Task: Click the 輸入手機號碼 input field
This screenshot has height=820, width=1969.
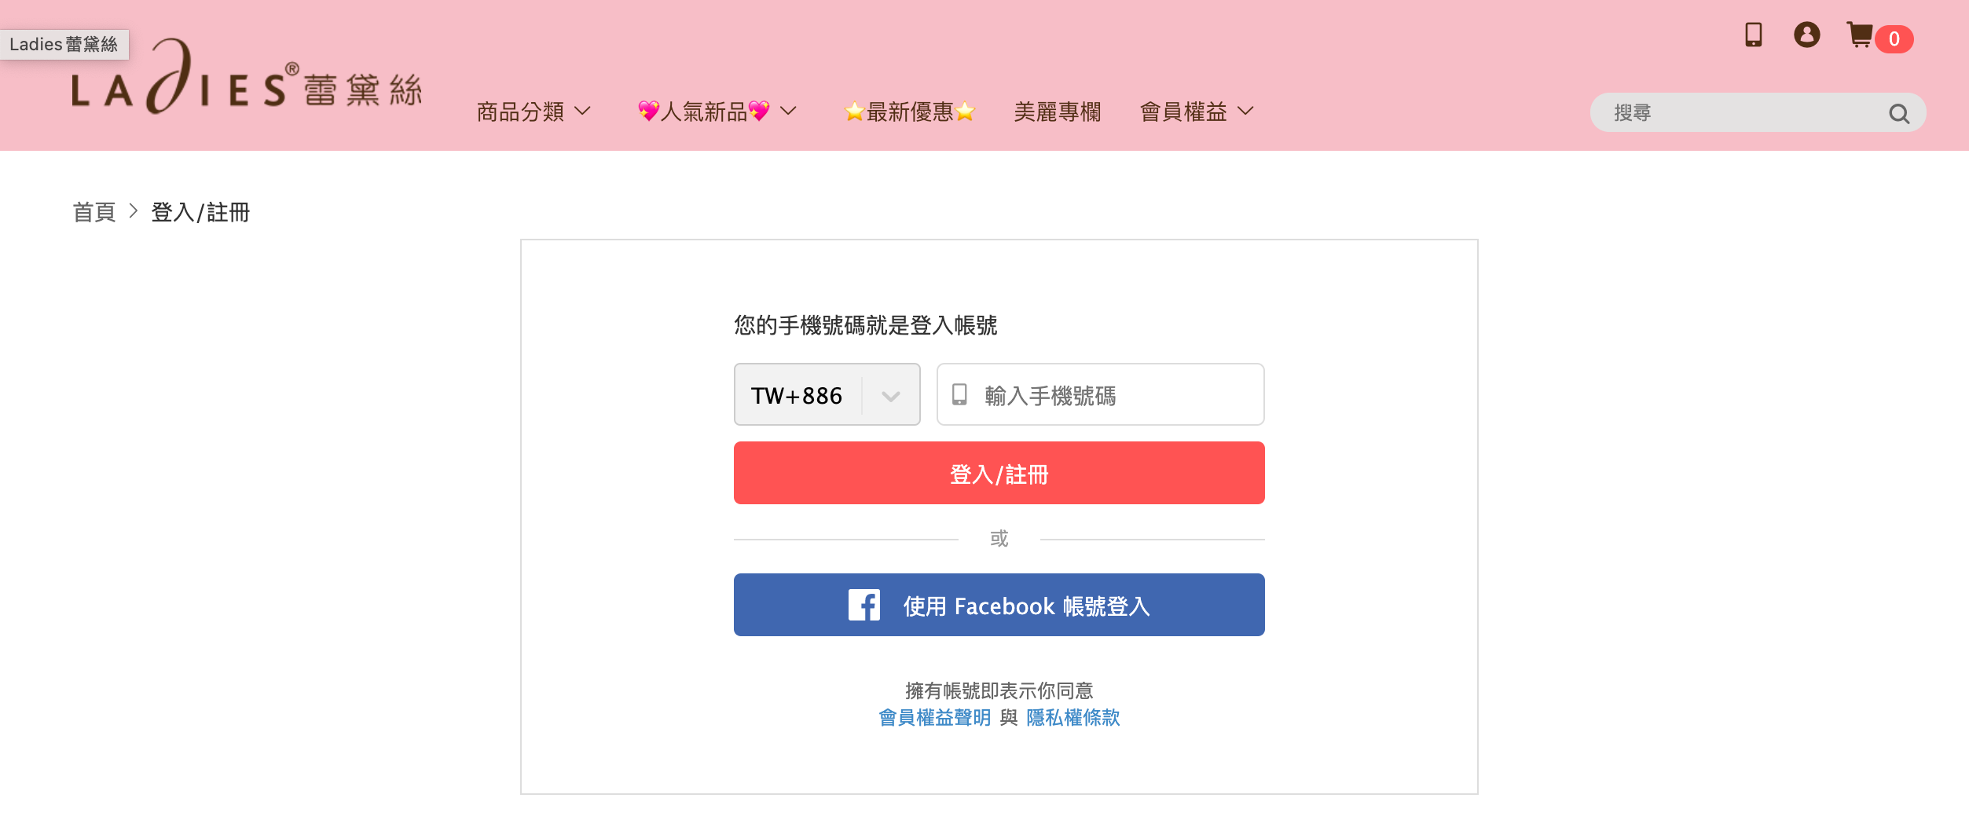Action: point(1116,394)
